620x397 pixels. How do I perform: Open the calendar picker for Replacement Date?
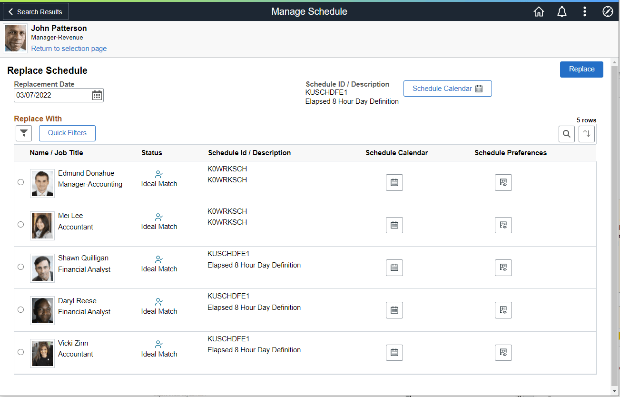tap(97, 95)
